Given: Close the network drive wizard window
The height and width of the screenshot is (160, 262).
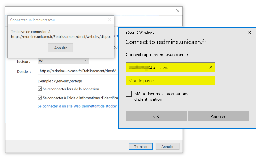Looking at the screenshot, I should coord(178,11).
